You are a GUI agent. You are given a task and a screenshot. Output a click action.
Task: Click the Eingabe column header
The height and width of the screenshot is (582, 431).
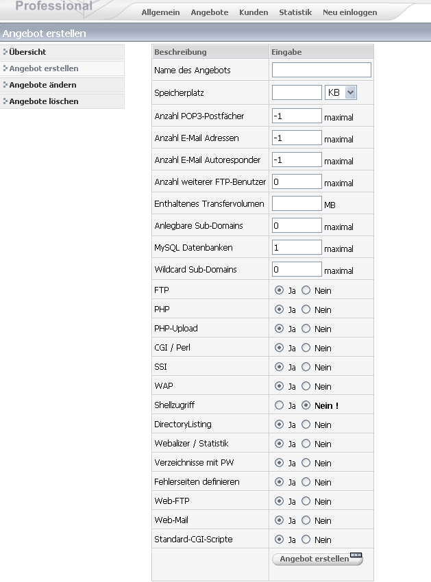[x=321, y=52]
